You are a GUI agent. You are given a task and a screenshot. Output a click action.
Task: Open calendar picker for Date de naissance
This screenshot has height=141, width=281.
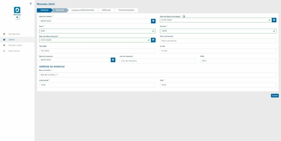click(x=113, y=60)
